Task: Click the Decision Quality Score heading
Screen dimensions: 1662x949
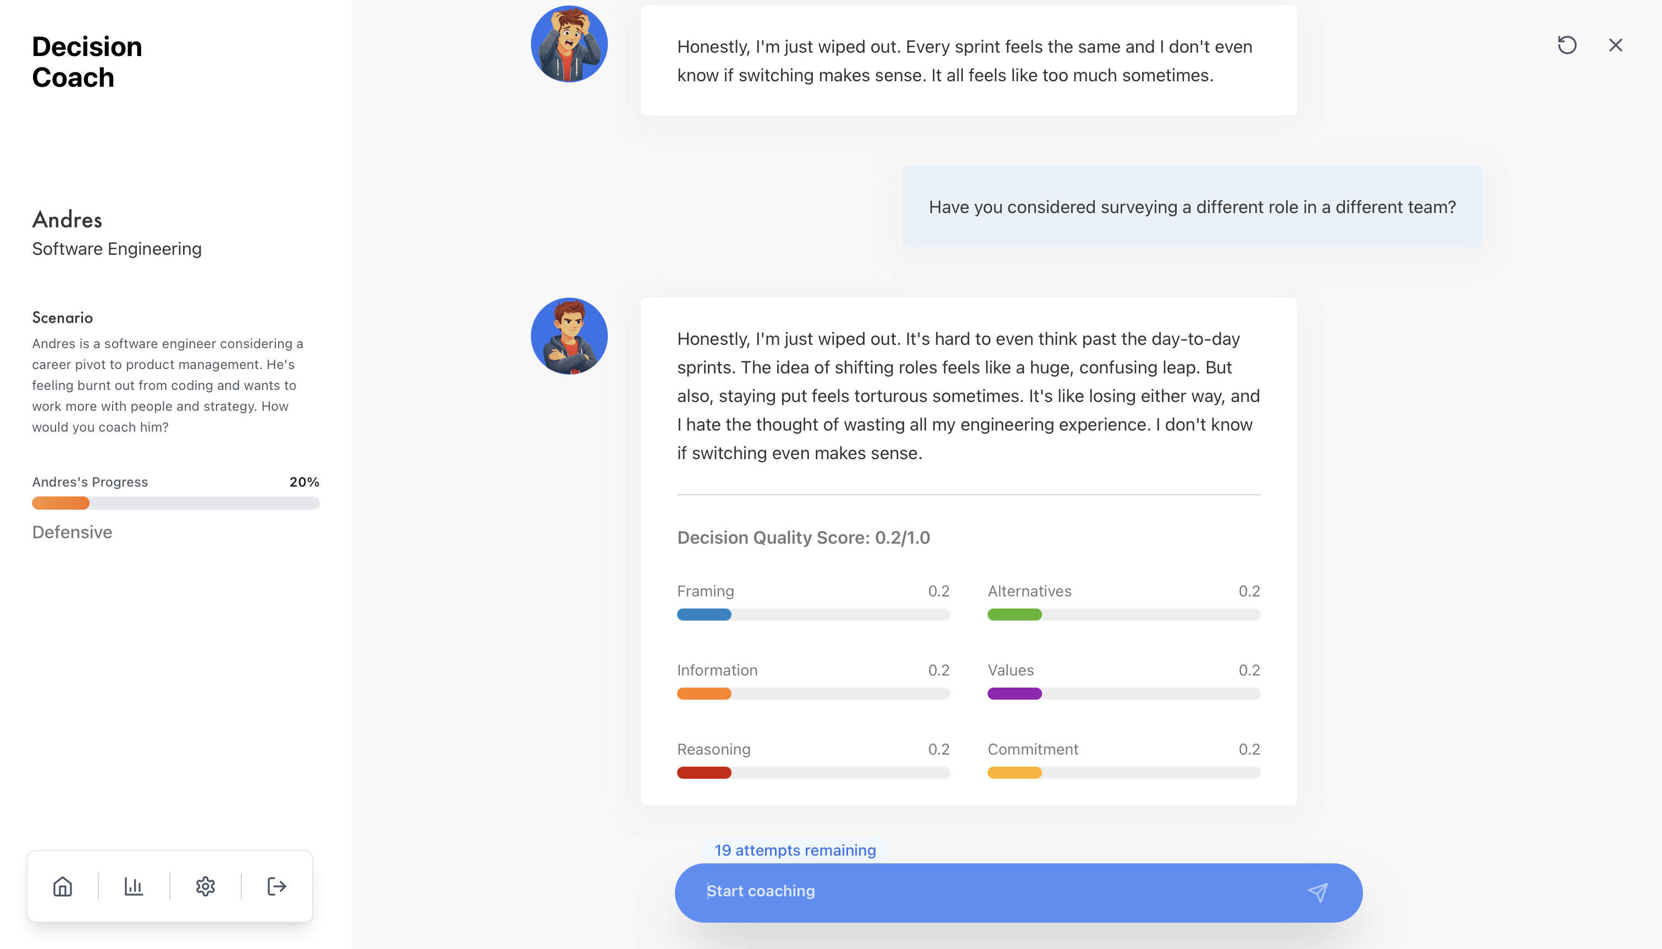Action: coord(803,537)
